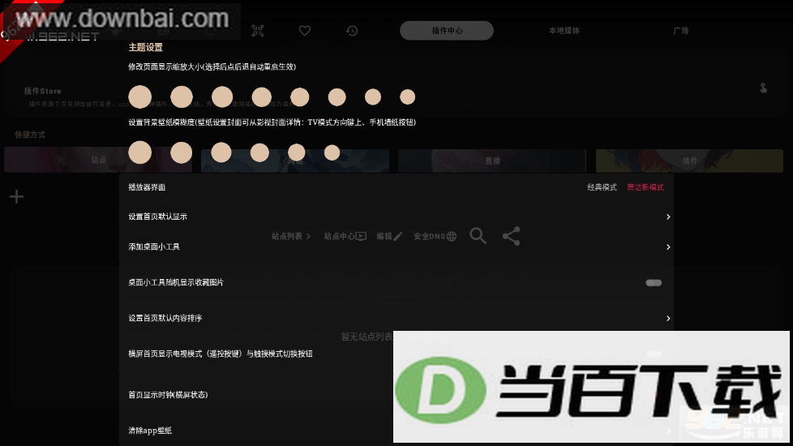Open favorites with the heart icon
Viewport: 793px width, 446px height.
(304, 31)
